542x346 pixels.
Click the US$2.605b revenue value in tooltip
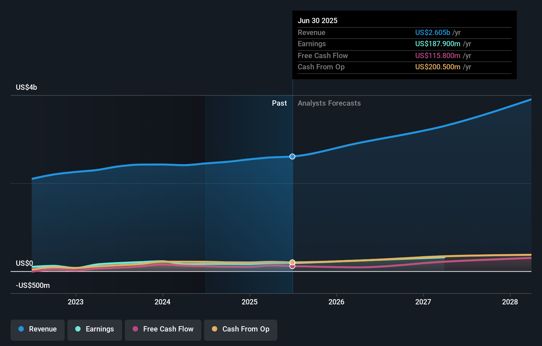tap(433, 32)
